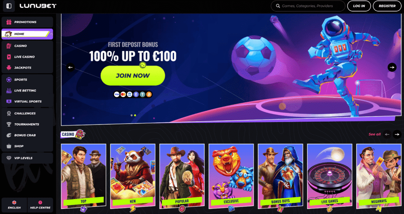Click the Register button
The image size is (404, 214).
(x=387, y=6)
